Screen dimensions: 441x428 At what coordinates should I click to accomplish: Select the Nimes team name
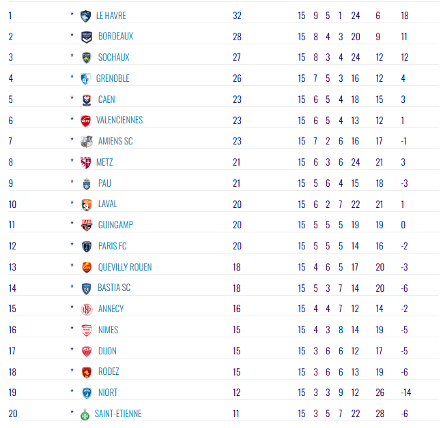[108, 330]
